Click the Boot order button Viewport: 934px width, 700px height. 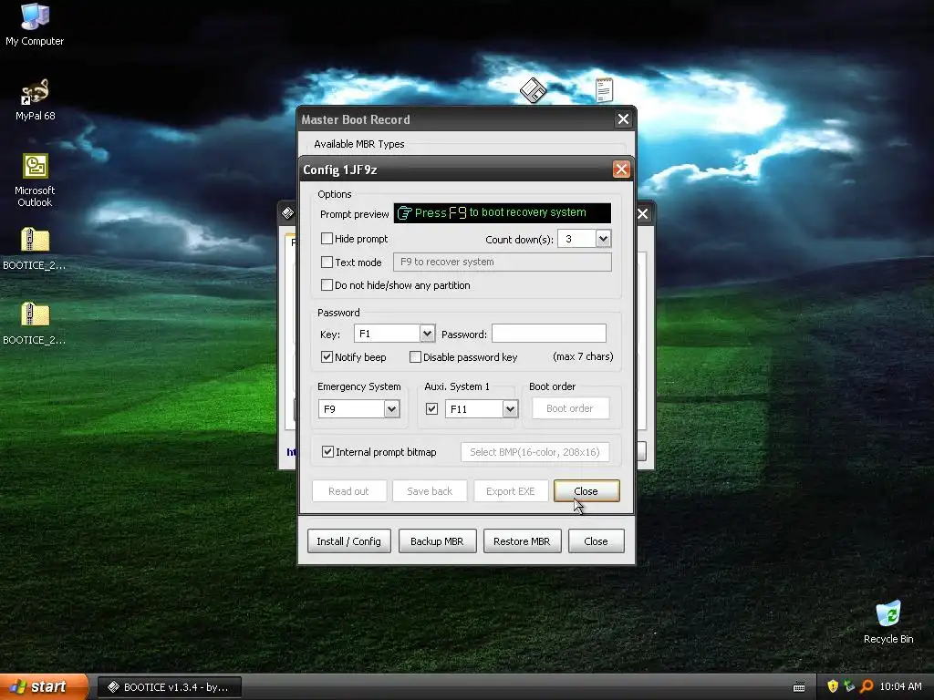(x=570, y=408)
